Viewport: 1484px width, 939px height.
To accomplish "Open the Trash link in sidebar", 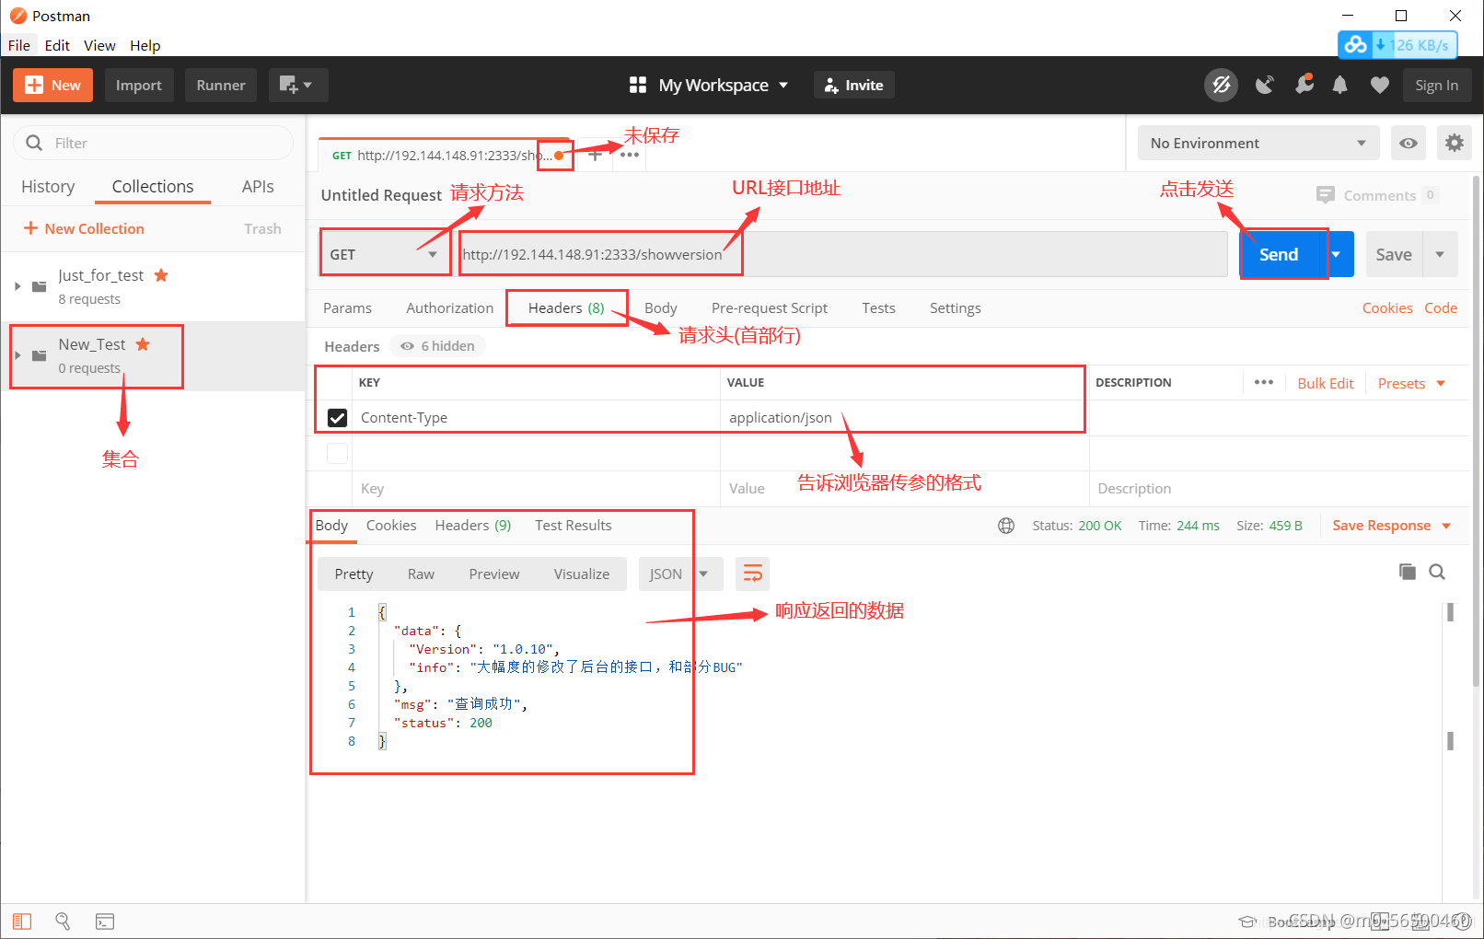I will [x=262, y=228].
